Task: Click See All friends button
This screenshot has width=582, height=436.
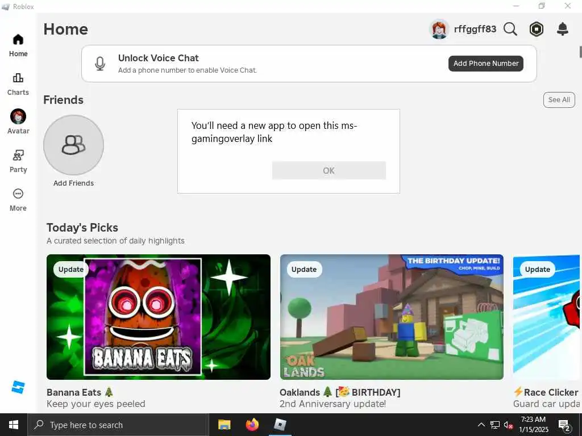Action: 559,100
